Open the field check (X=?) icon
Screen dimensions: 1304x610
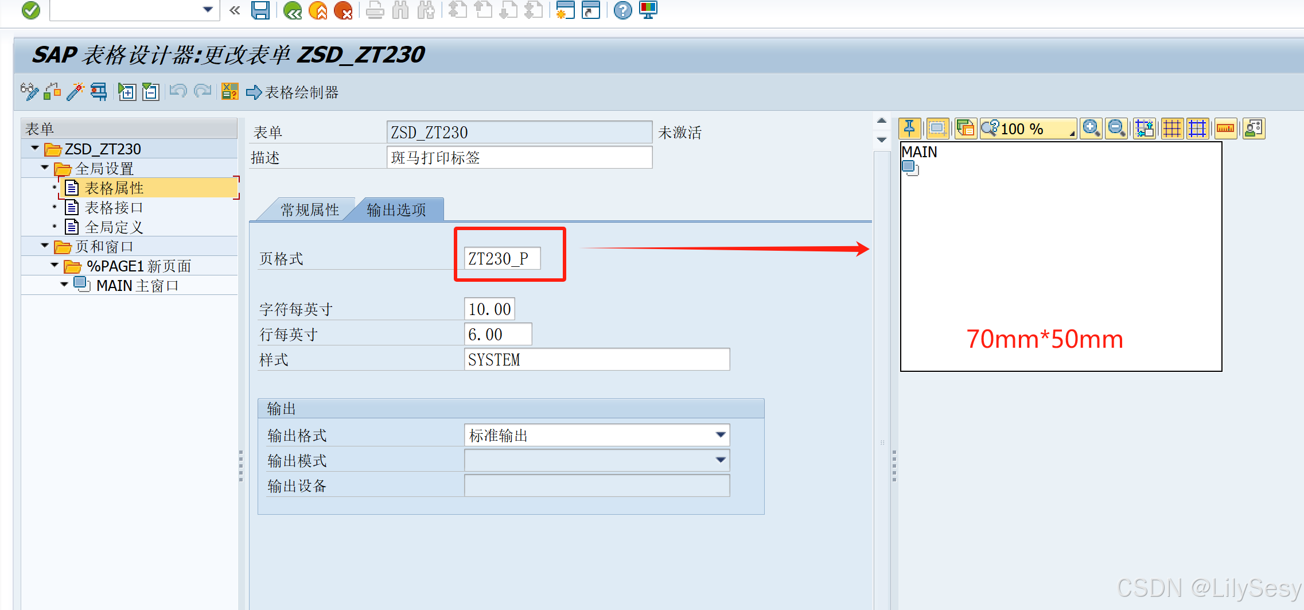(229, 92)
